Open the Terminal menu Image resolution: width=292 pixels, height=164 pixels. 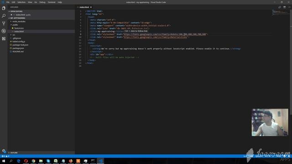tap(52, 2)
